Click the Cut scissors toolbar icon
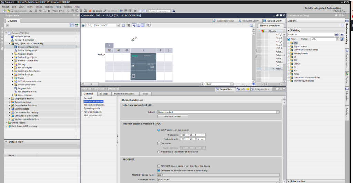Image resolution: width=353 pixels, height=183 pixels. [36, 11]
